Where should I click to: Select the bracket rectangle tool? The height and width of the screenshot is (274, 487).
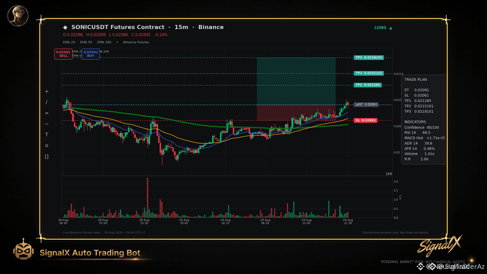[47, 157]
